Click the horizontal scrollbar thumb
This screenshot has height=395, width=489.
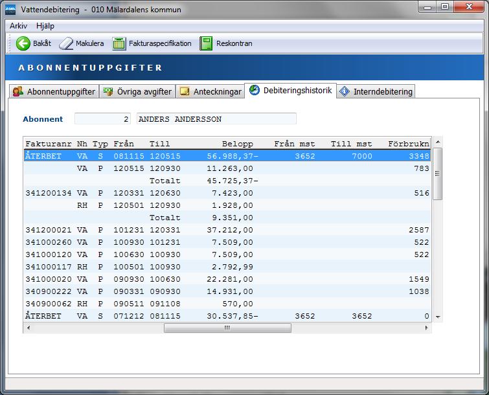[227, 328]
